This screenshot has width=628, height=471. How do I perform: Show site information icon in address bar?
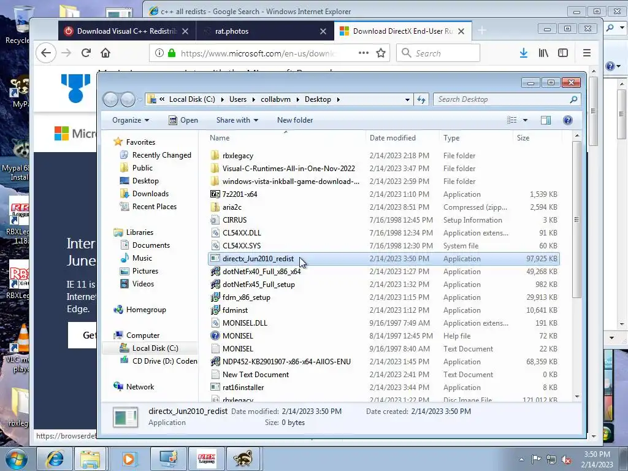[159, 53]
